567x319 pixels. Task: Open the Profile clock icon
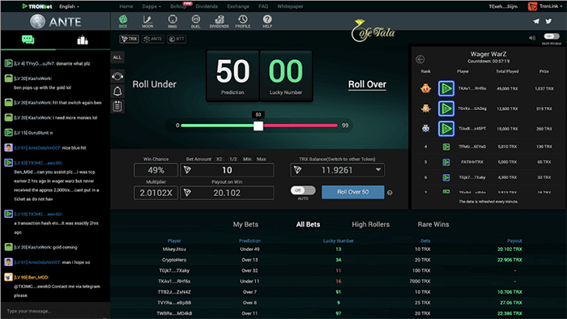(243, 21)
